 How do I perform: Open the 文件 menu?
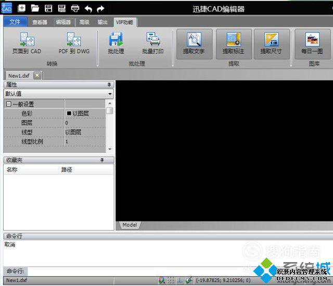click(x=15, y=22)
